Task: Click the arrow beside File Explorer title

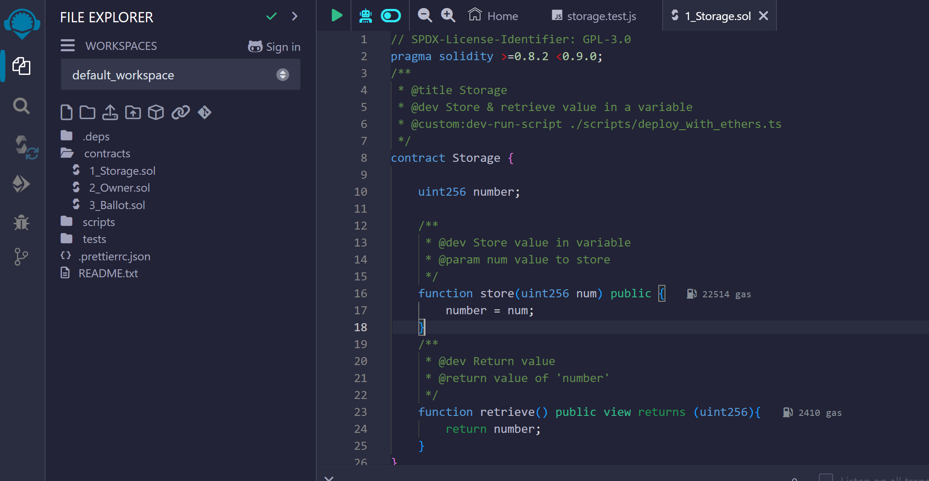Action: 294,16
